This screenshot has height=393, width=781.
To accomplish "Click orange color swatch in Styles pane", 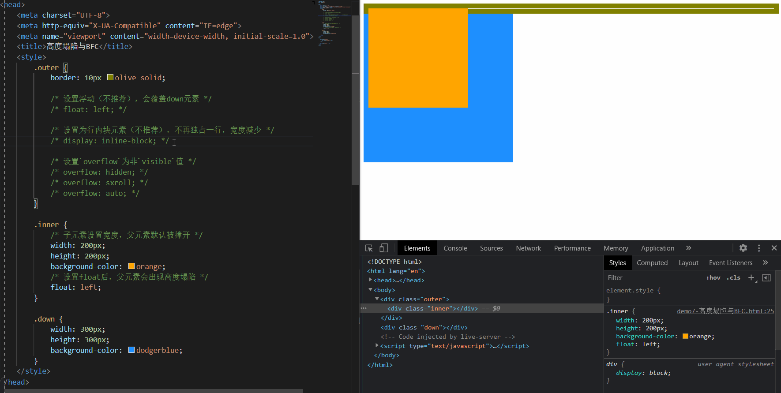I will (685, 336).
